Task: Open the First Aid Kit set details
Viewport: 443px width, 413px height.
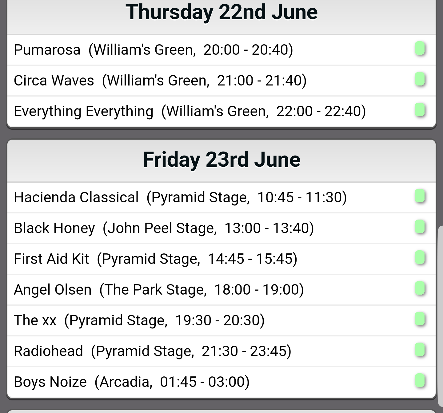Action: (221, 259)
